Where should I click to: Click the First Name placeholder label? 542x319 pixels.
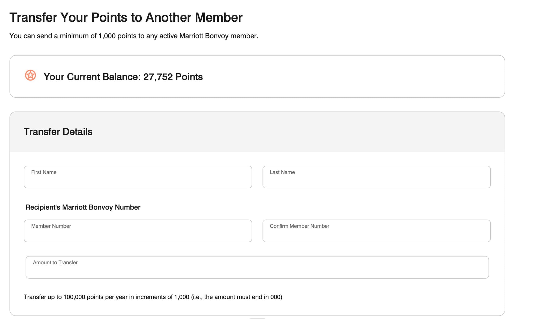(44, 172)
